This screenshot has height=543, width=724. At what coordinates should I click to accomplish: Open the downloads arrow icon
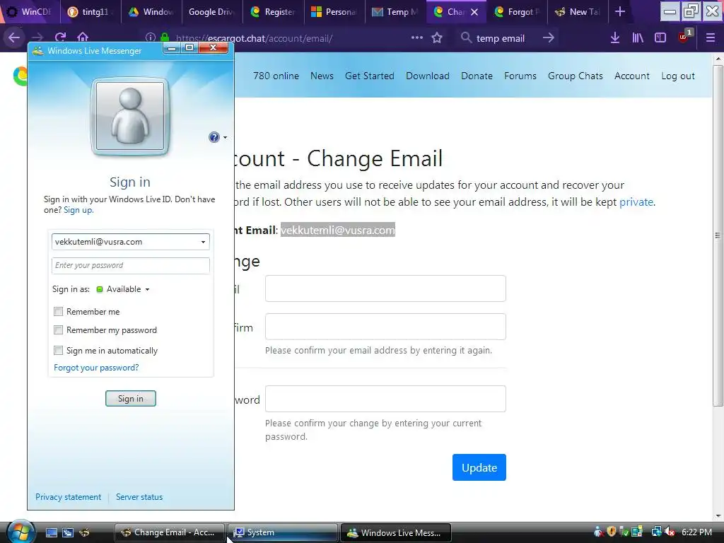[x=615, y=38]
